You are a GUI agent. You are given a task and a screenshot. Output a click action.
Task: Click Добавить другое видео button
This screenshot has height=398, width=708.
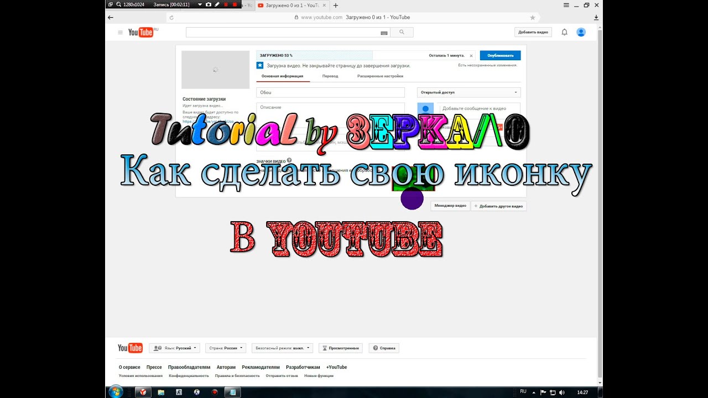coord(498,206)
